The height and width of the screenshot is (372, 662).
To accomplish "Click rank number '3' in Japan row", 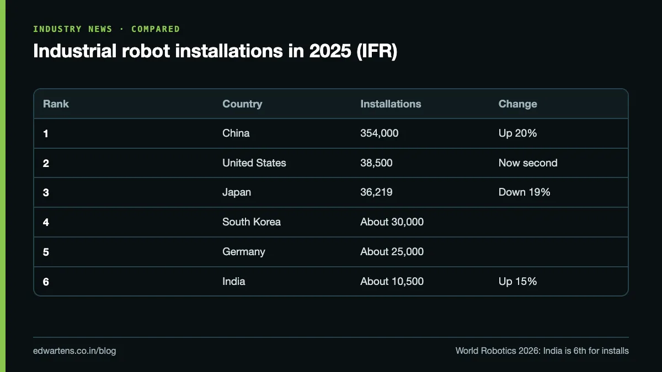I will click(x=46, y=192).
